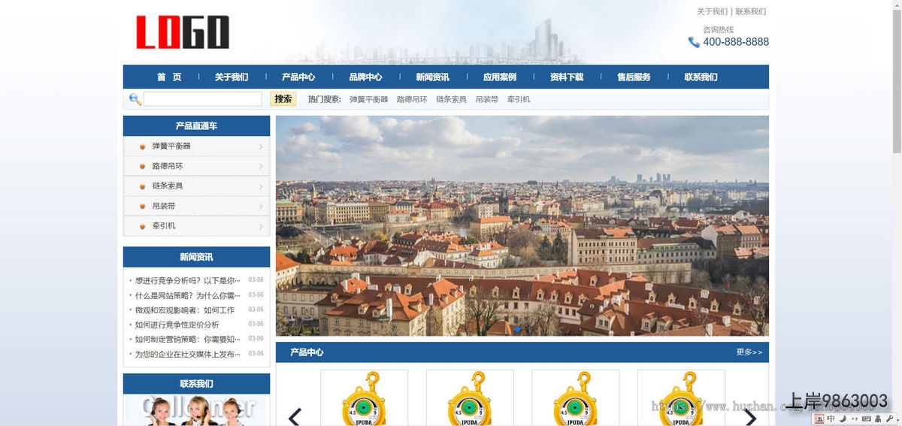Click the chevron on the 牵引机 row
Image resolution: width=902 pixels, height=426 pixels.
(261, 226)
